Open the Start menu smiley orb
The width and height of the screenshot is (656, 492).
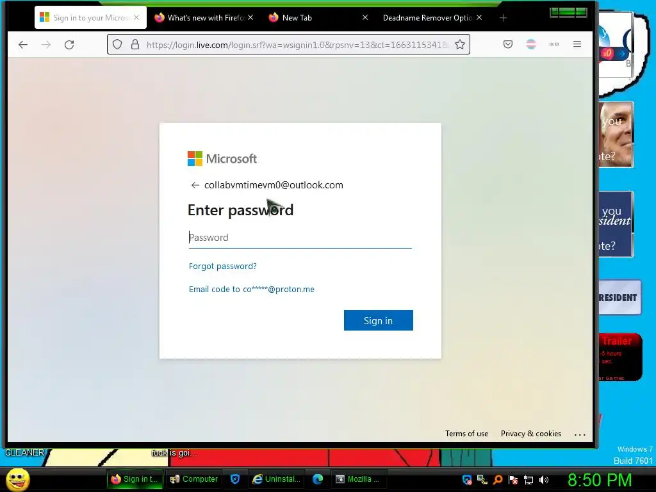[x=18, y=479]
